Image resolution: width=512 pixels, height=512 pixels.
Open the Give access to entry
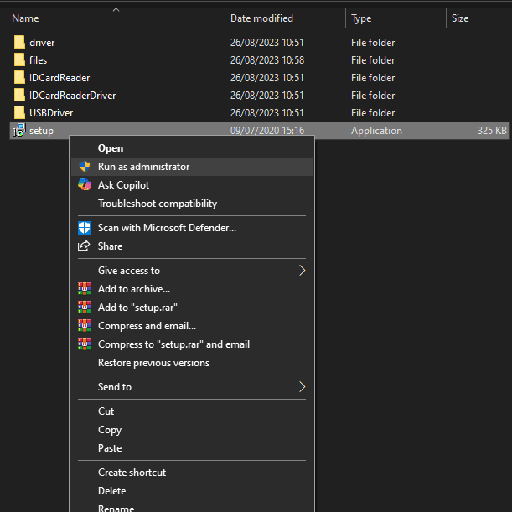192,271
